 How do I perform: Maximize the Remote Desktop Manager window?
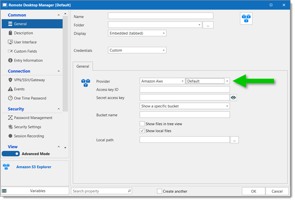(x=271, y=5)
